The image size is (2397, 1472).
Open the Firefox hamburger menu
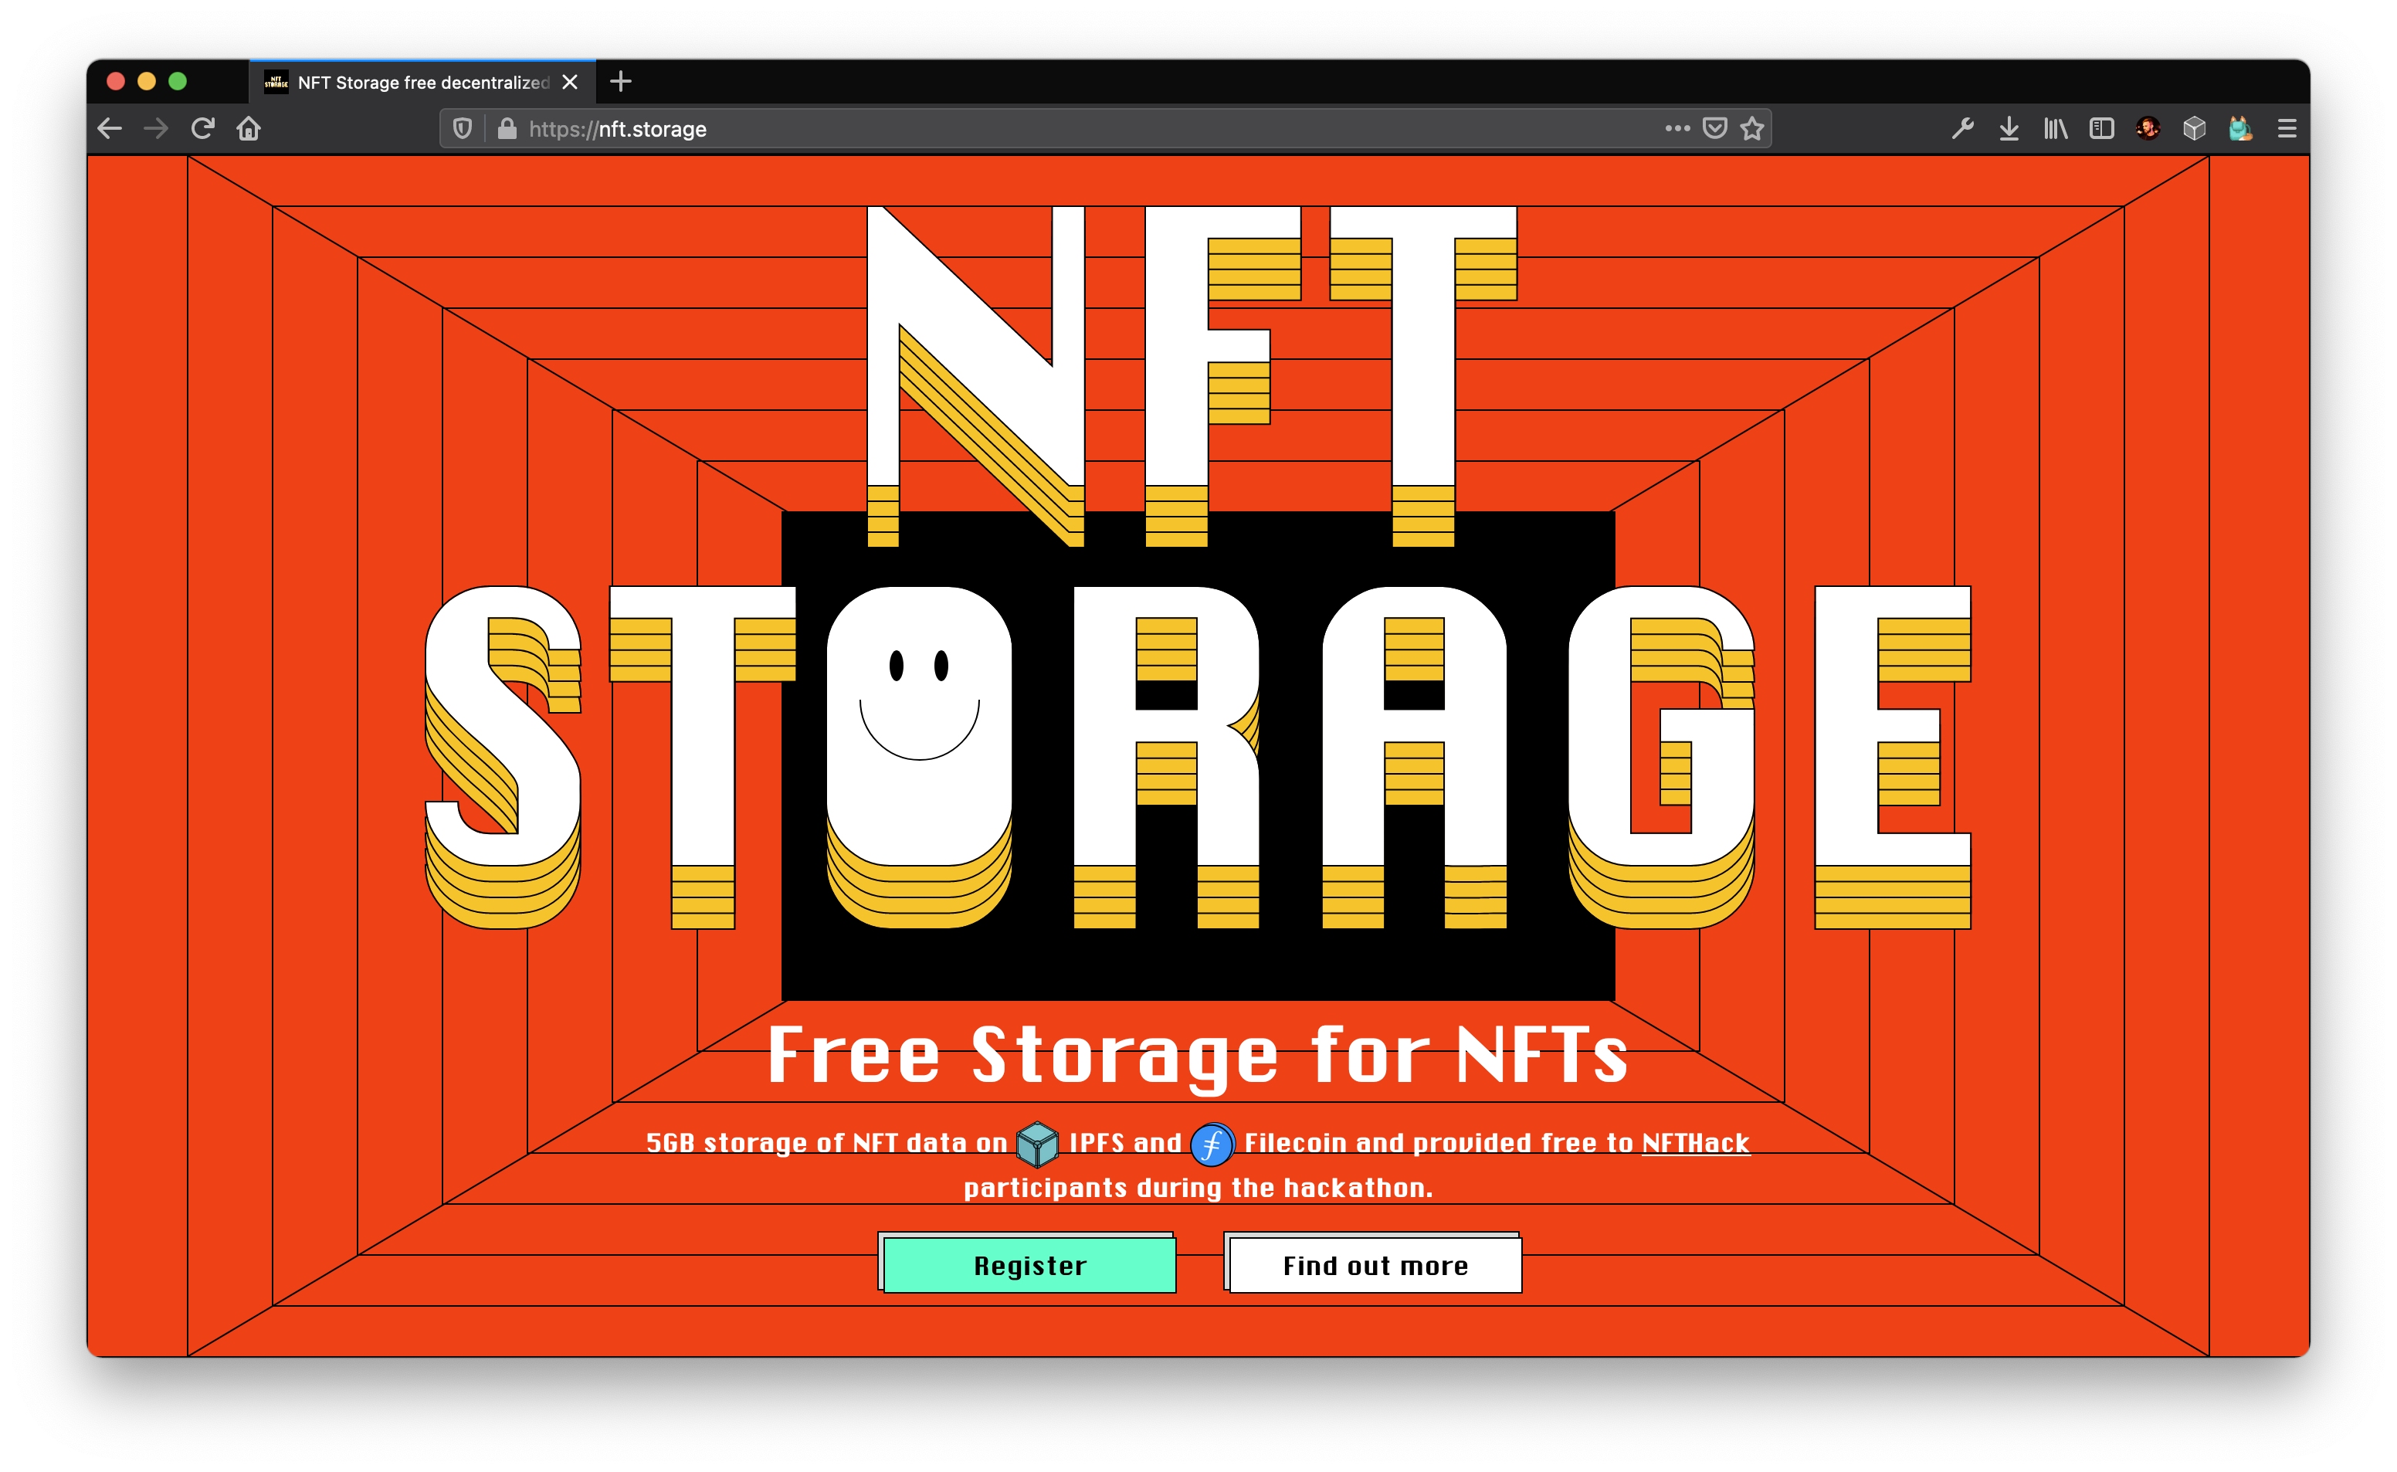(2287, 128)
